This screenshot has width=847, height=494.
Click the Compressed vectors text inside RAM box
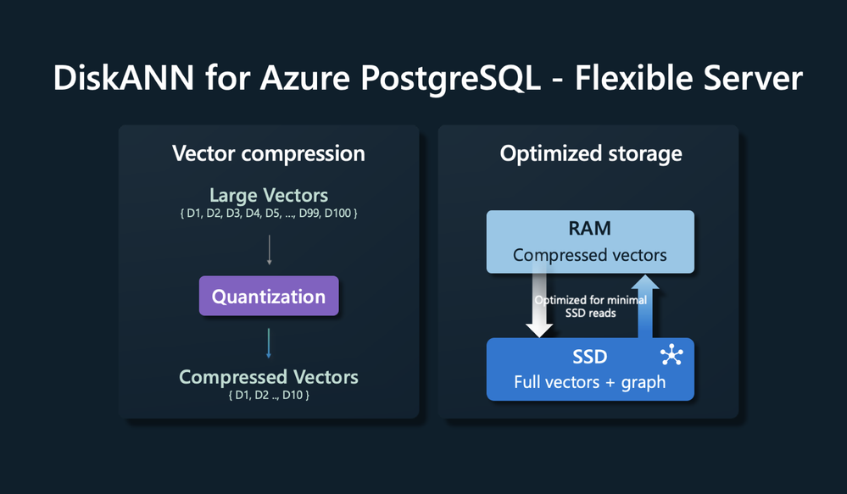[590, 255]
